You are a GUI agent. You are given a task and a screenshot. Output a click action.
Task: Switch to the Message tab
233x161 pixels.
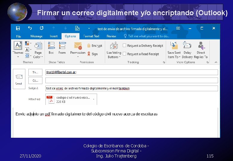click(x=36, y=36)
